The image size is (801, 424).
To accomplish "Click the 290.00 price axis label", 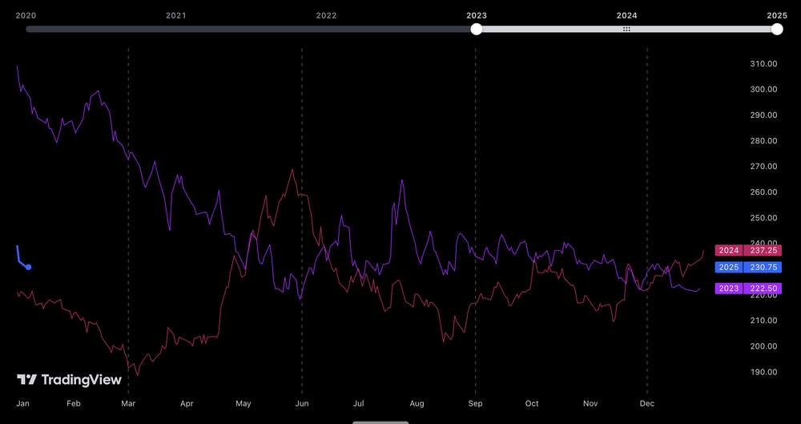I will coord(763,115).
